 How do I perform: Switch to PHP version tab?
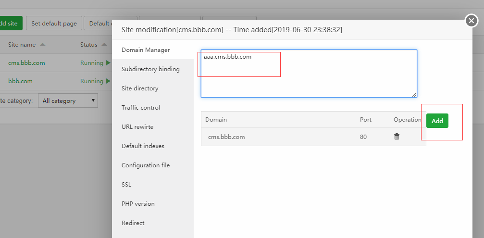[x=138, y=204]
